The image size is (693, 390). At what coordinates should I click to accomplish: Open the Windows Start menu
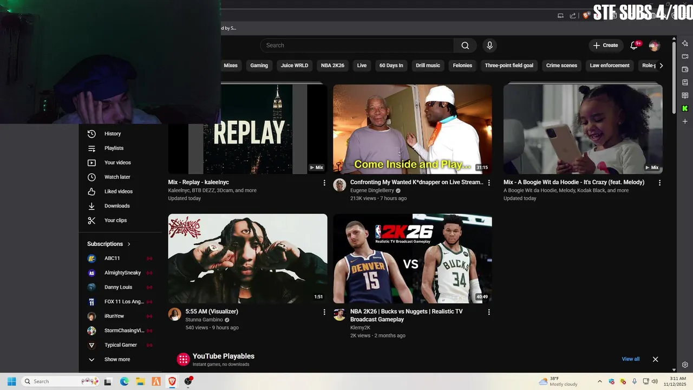click(x=11, y=381)
